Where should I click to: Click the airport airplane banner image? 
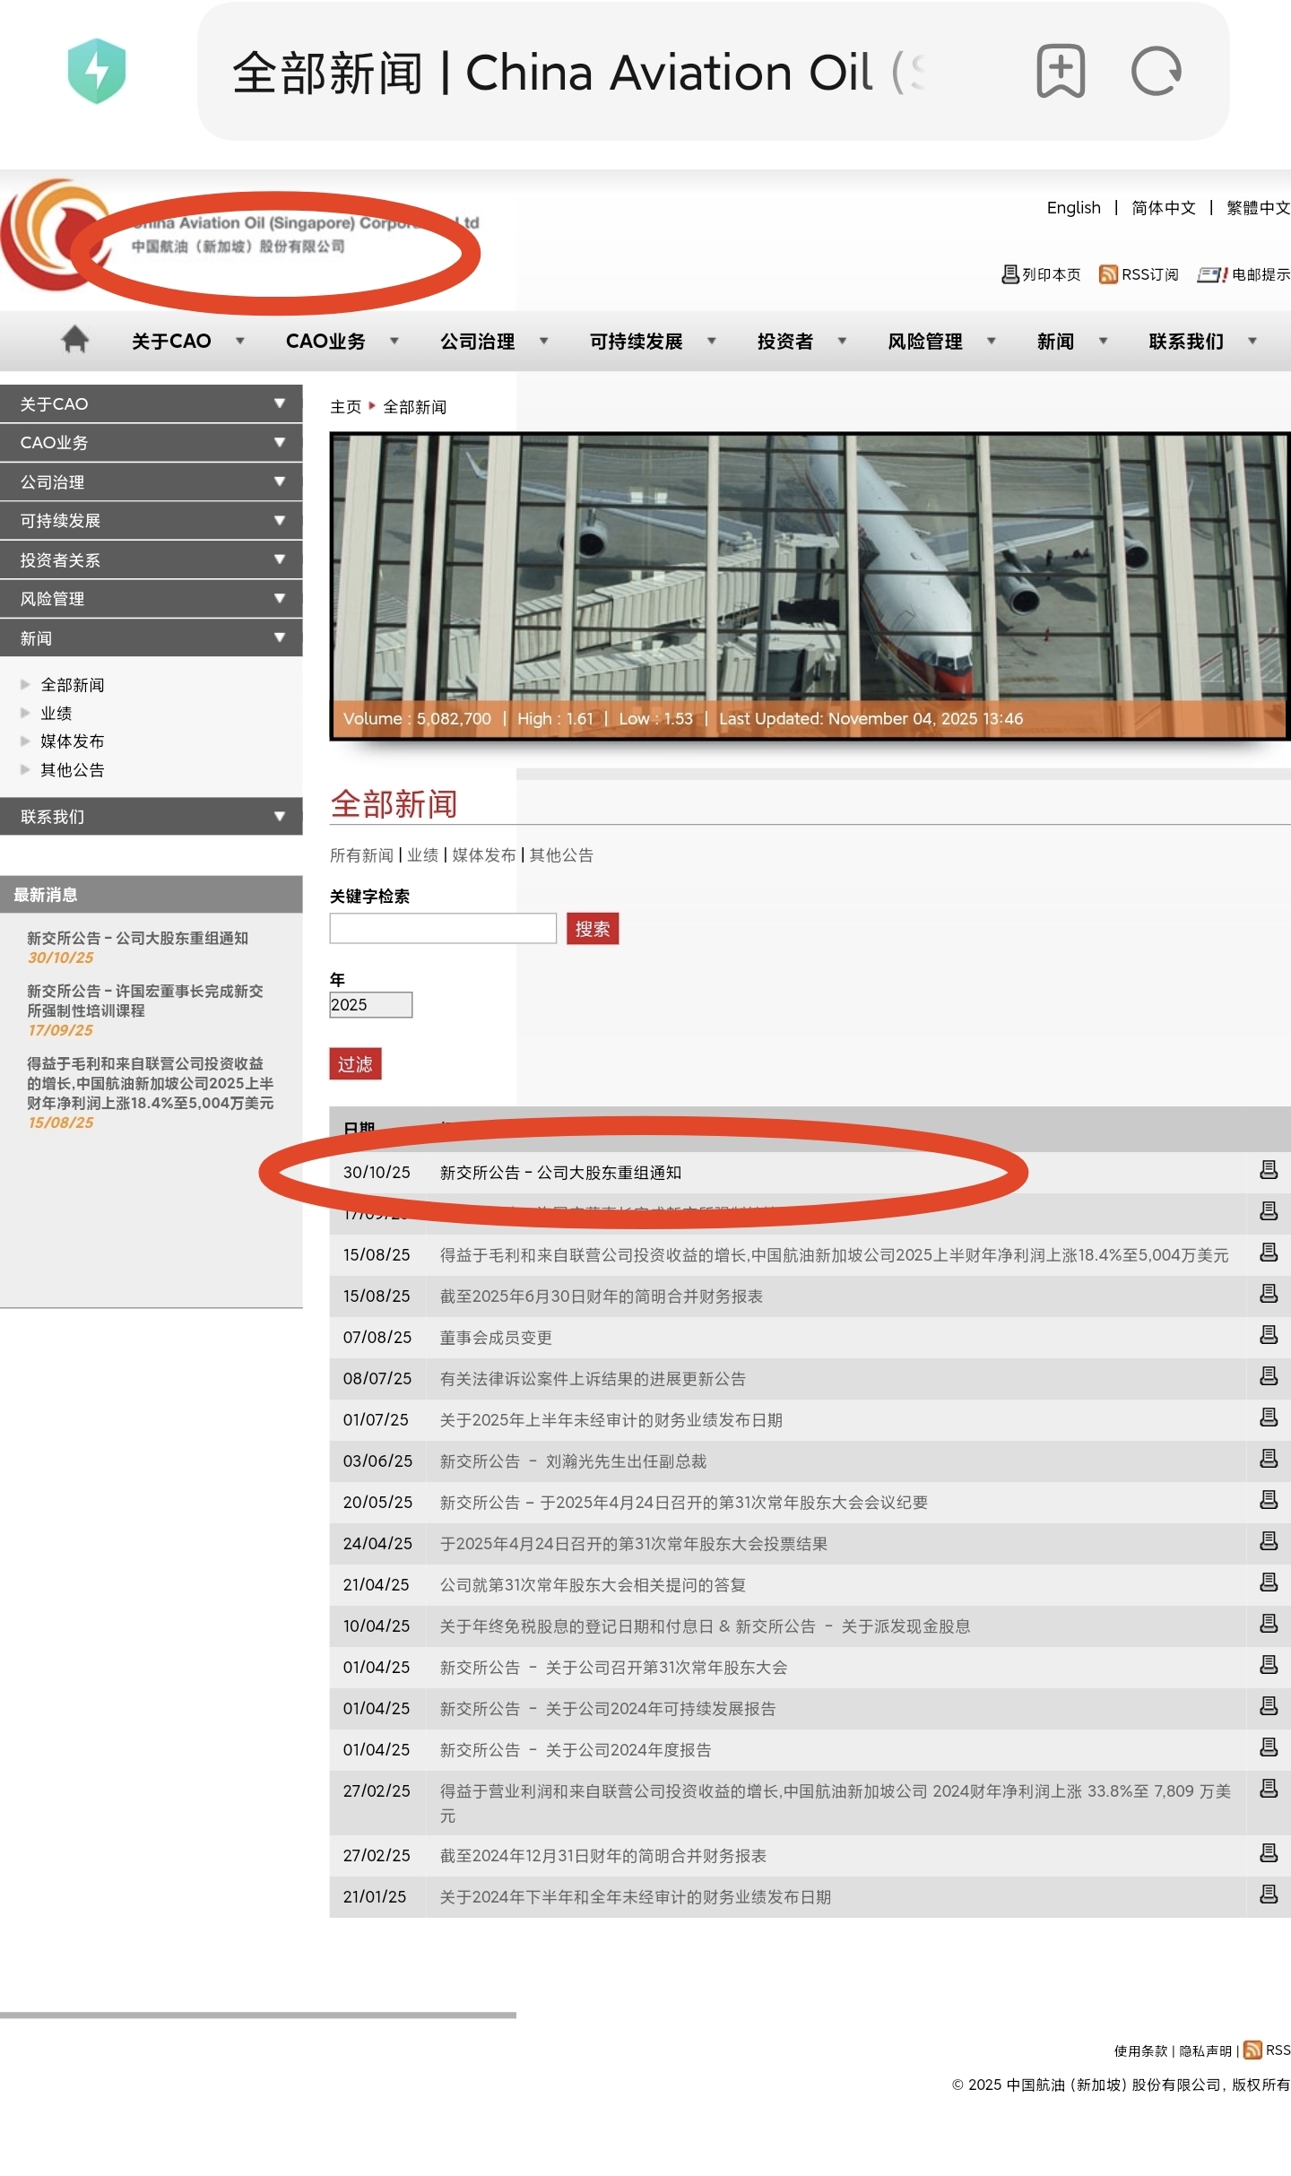[x=810, y=585]
